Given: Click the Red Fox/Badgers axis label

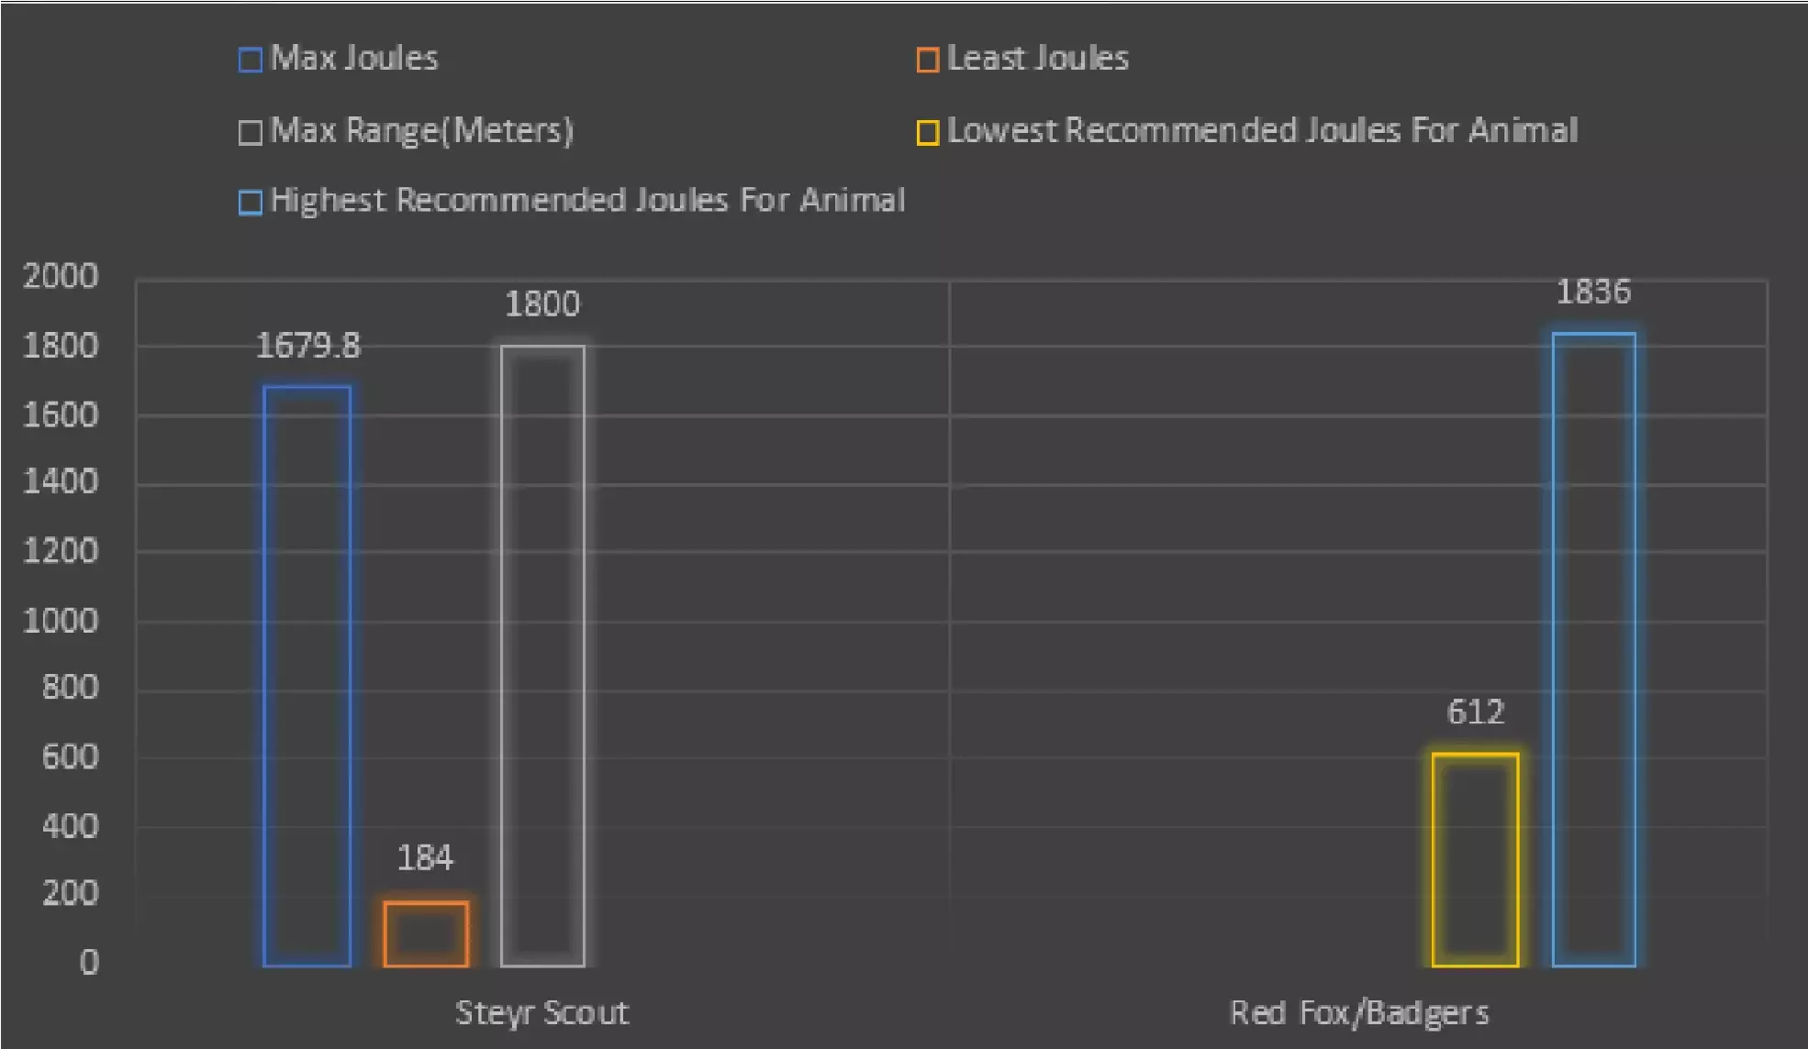Looking at the screenshot, I should 1358,1013.
